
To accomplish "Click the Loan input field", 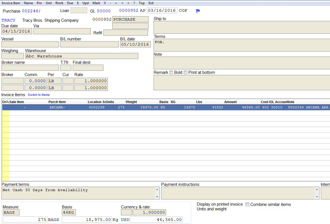I will coord(79,10).
